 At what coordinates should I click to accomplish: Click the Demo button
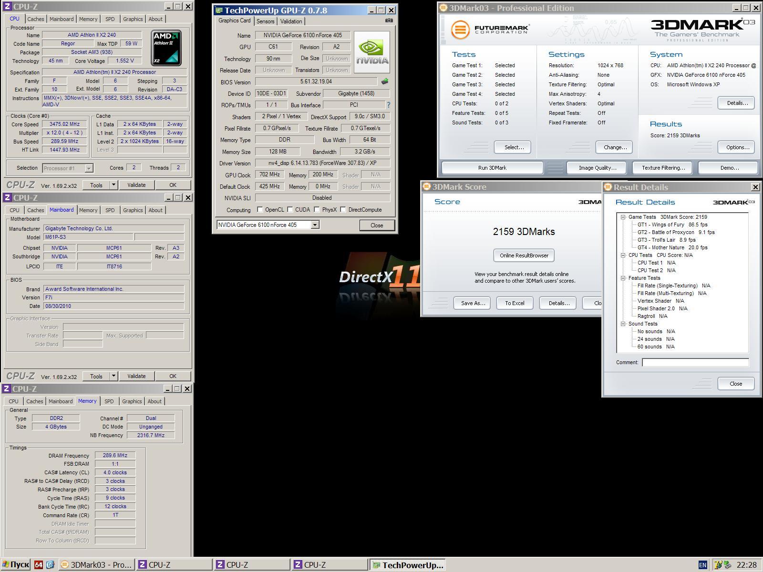click(x=729, y=168)
